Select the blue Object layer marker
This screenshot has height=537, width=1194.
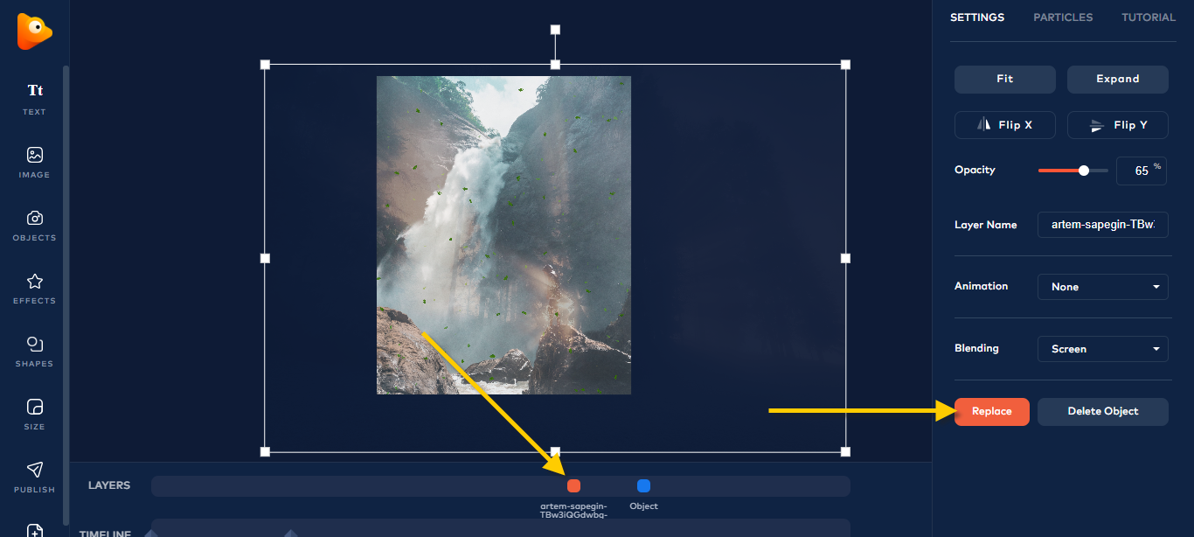click(x=643, y=486)
